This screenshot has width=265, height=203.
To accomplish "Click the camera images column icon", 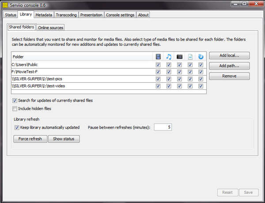I will (179, 56).
